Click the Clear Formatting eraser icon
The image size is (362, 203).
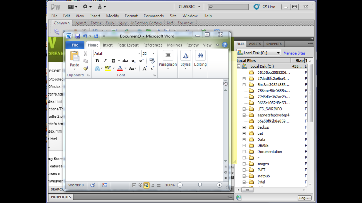pos(152,61)
